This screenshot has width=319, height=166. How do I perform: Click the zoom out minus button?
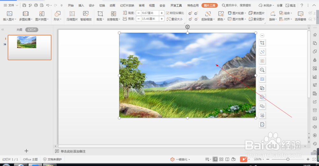pyautogui.click(x=268, y=159)
